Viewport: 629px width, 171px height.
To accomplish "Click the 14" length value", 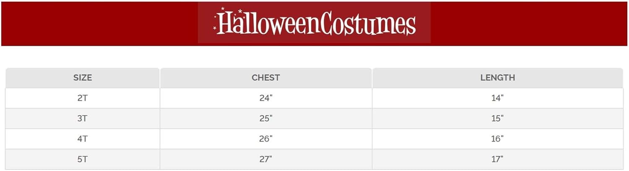I will [497, 98].
